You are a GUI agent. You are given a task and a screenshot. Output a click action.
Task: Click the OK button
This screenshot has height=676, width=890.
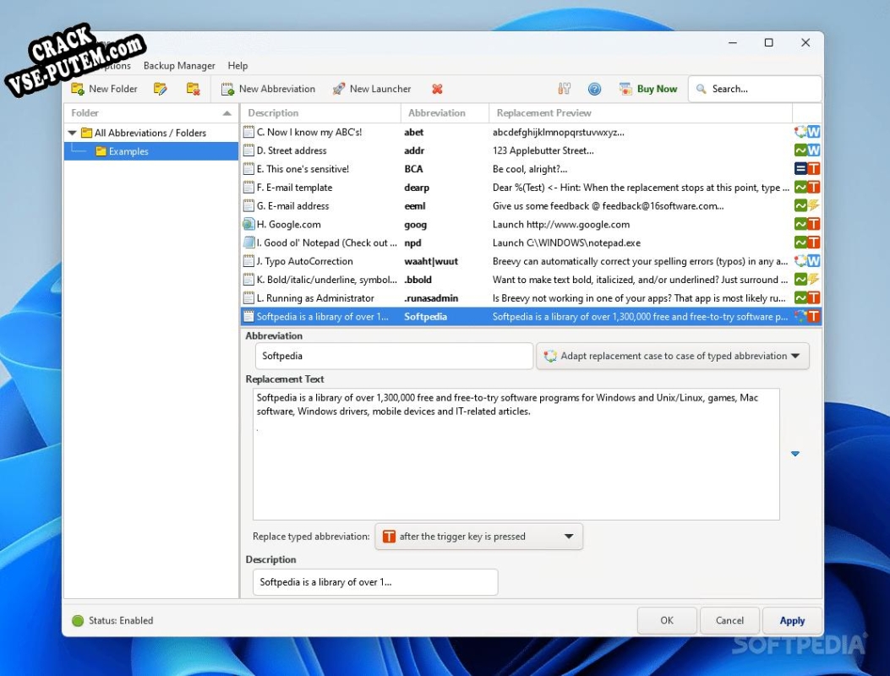(x=667, y=620)
